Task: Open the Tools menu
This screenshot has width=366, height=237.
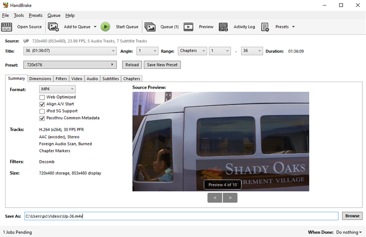Action: click(19, 15)
